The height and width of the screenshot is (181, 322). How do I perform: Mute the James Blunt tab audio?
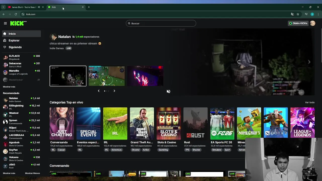click(39, 7)
